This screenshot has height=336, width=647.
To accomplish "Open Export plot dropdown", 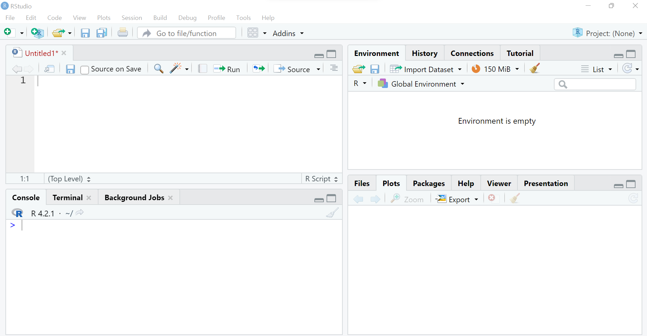I will click(x=457, y=199).
